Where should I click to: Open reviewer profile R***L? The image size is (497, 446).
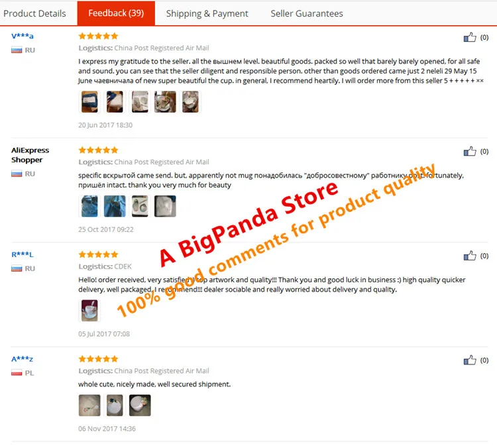[22, 254]
